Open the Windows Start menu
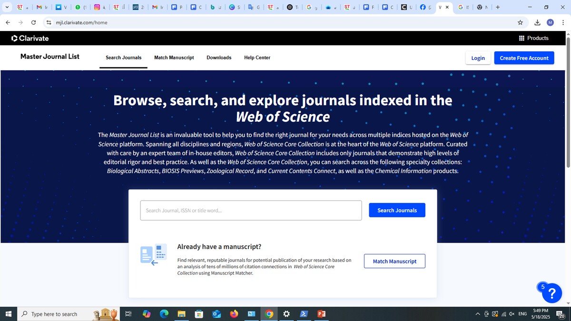 (x=8, y=314)
